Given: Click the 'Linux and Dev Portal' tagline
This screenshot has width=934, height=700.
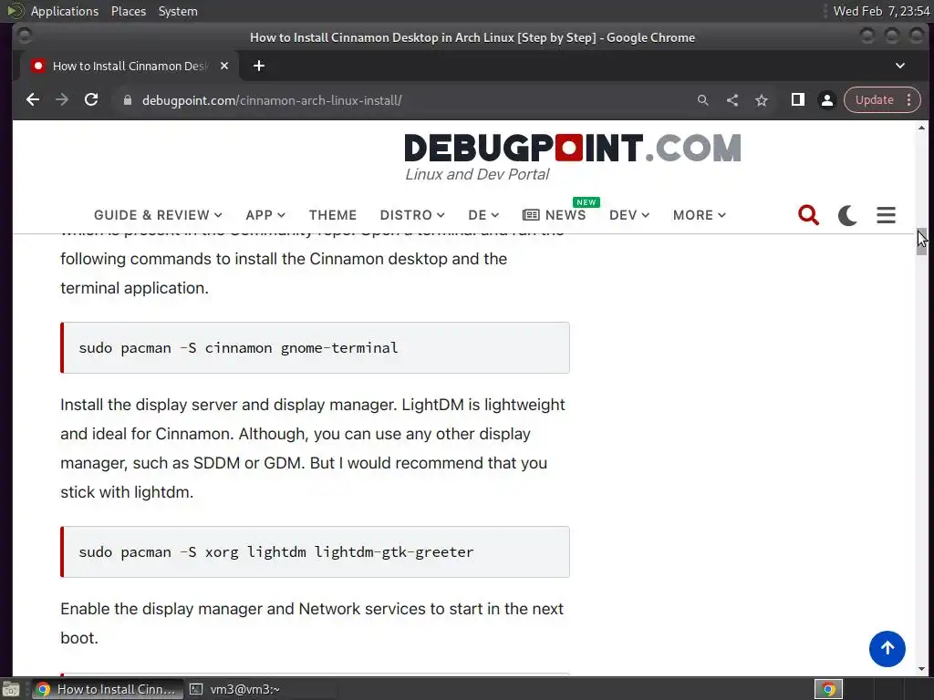Looking at the screenshot, I should (477, 174).
